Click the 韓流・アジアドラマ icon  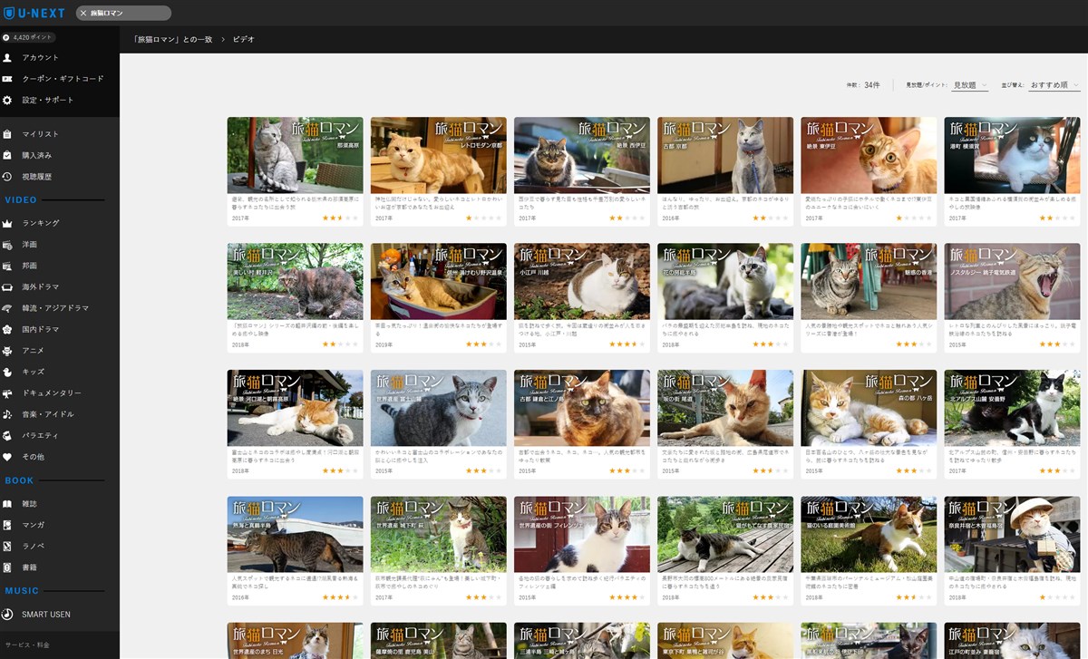click(x=7, y=308)
